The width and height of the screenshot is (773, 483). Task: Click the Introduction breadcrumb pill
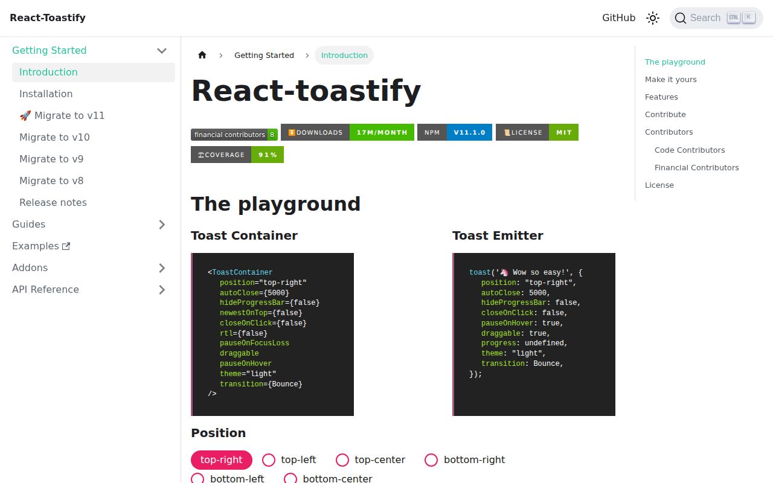tap(344, 55)
